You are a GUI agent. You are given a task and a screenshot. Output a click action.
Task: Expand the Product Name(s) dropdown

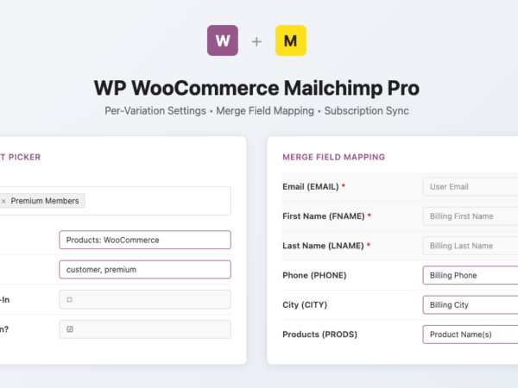pyautogui.click(x=471, y=335)
